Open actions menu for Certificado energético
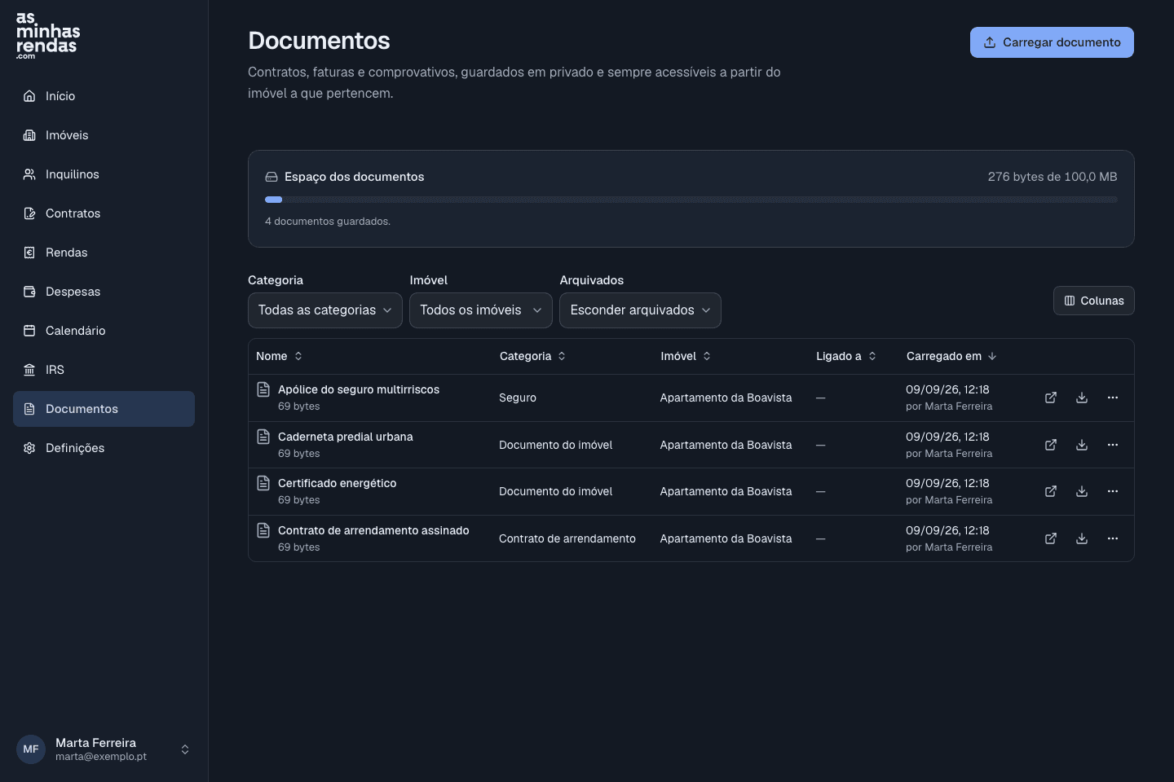 coord(1113,491)
